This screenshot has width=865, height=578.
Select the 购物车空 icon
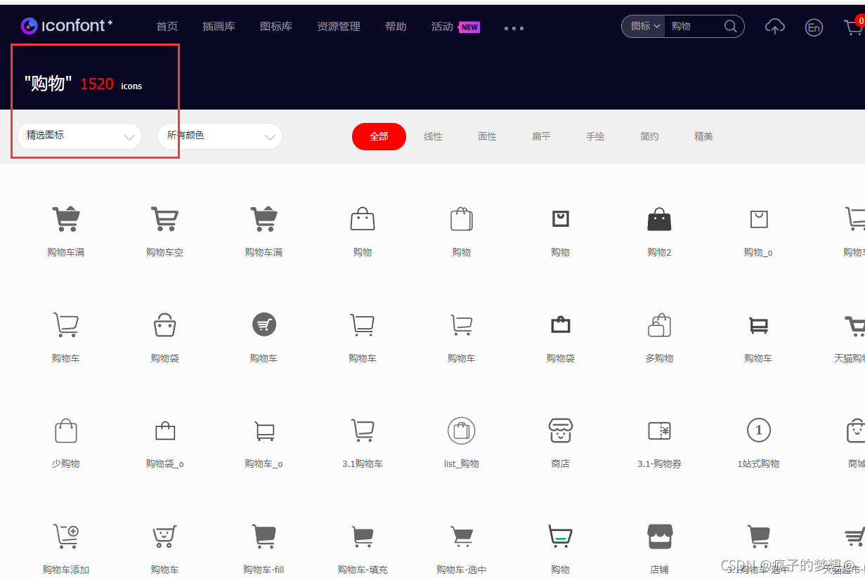164,219
